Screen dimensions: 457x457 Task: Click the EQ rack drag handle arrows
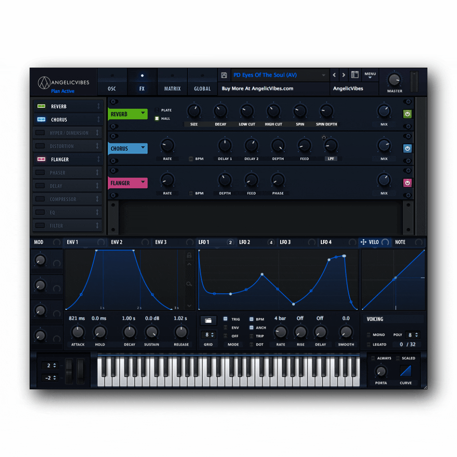coord(97,213)
